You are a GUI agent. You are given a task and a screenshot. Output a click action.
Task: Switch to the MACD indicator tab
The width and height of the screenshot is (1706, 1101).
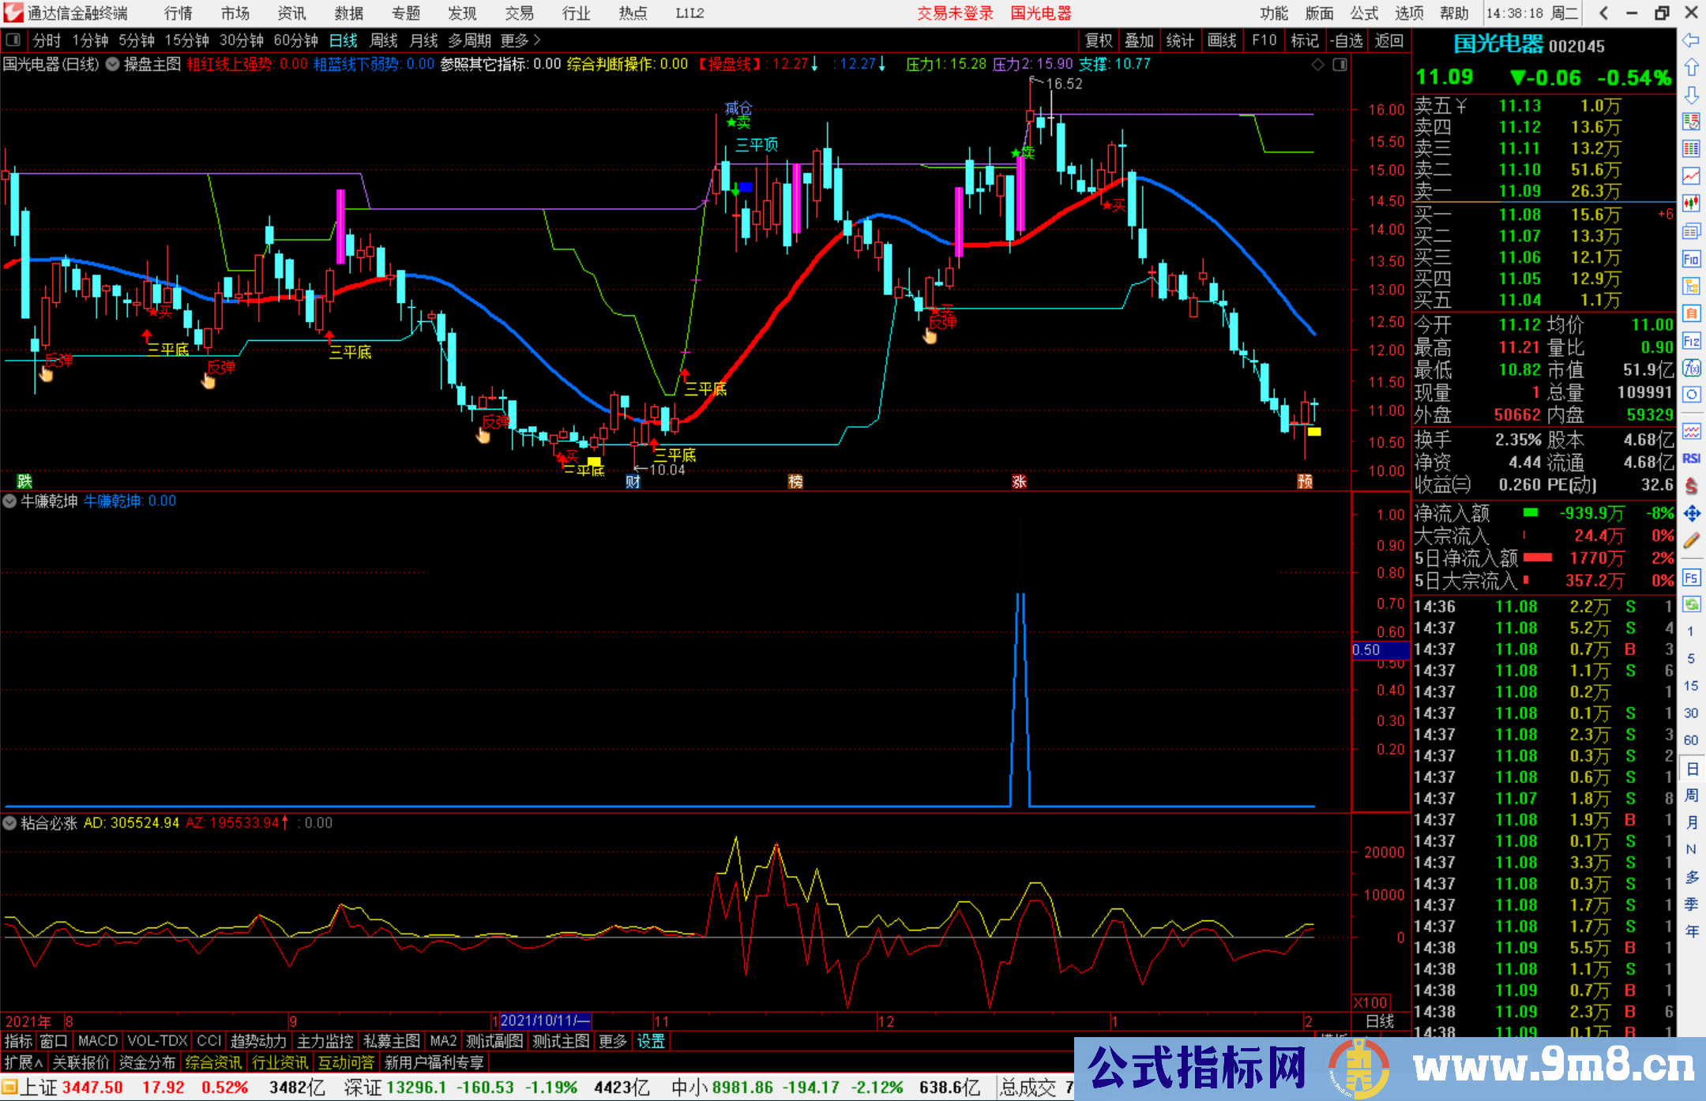[97, 1041]
